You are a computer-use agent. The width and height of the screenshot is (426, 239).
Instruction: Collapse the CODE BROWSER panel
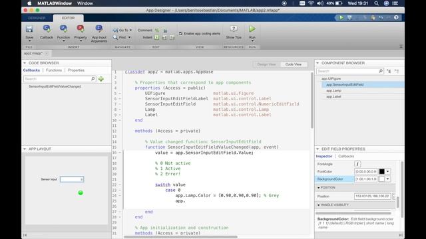pyautogui.click(x=25, y=63)
